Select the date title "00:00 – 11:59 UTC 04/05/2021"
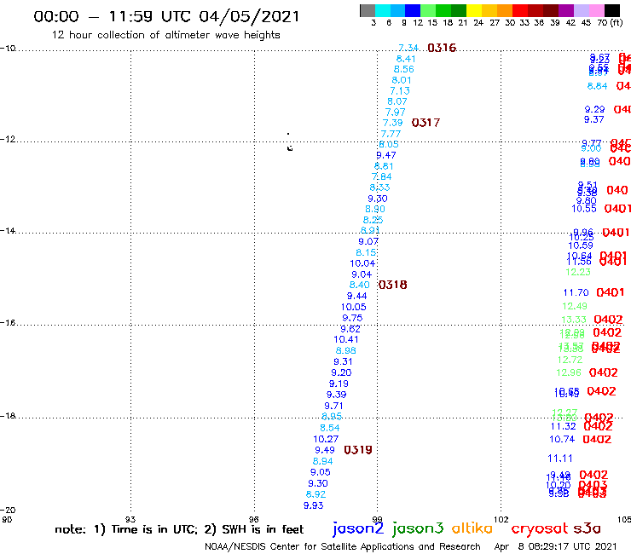The width and height of the screenshot is (631, 554). 166,16
